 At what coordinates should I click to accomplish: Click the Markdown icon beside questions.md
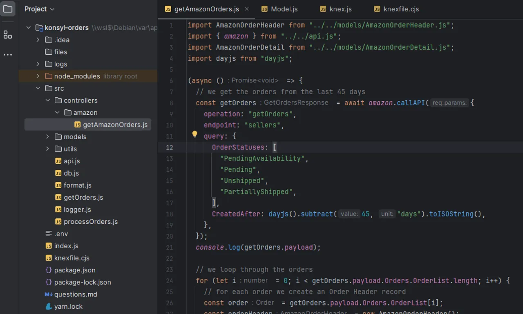pyautogui.click(x=48, y=294)
